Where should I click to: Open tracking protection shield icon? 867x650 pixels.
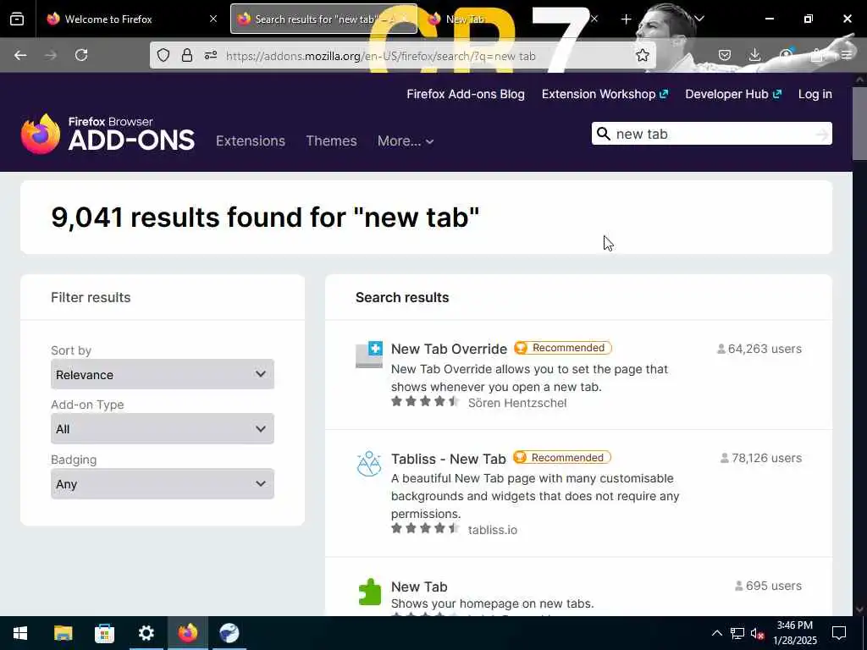163,55
